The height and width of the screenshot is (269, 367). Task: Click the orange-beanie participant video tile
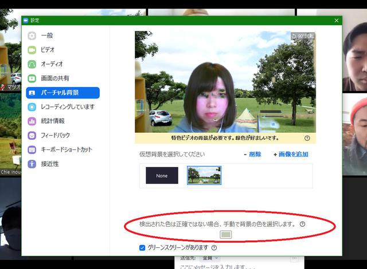coord(354,134)
